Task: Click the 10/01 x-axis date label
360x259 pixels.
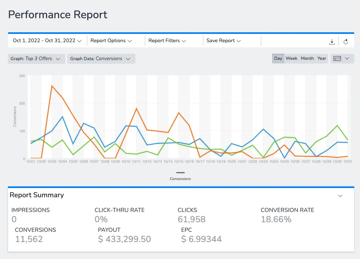Action: (x=31, y=161)
